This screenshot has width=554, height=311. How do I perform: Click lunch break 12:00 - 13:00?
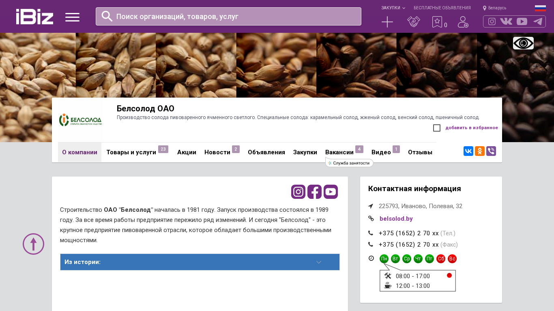[413, 286]
